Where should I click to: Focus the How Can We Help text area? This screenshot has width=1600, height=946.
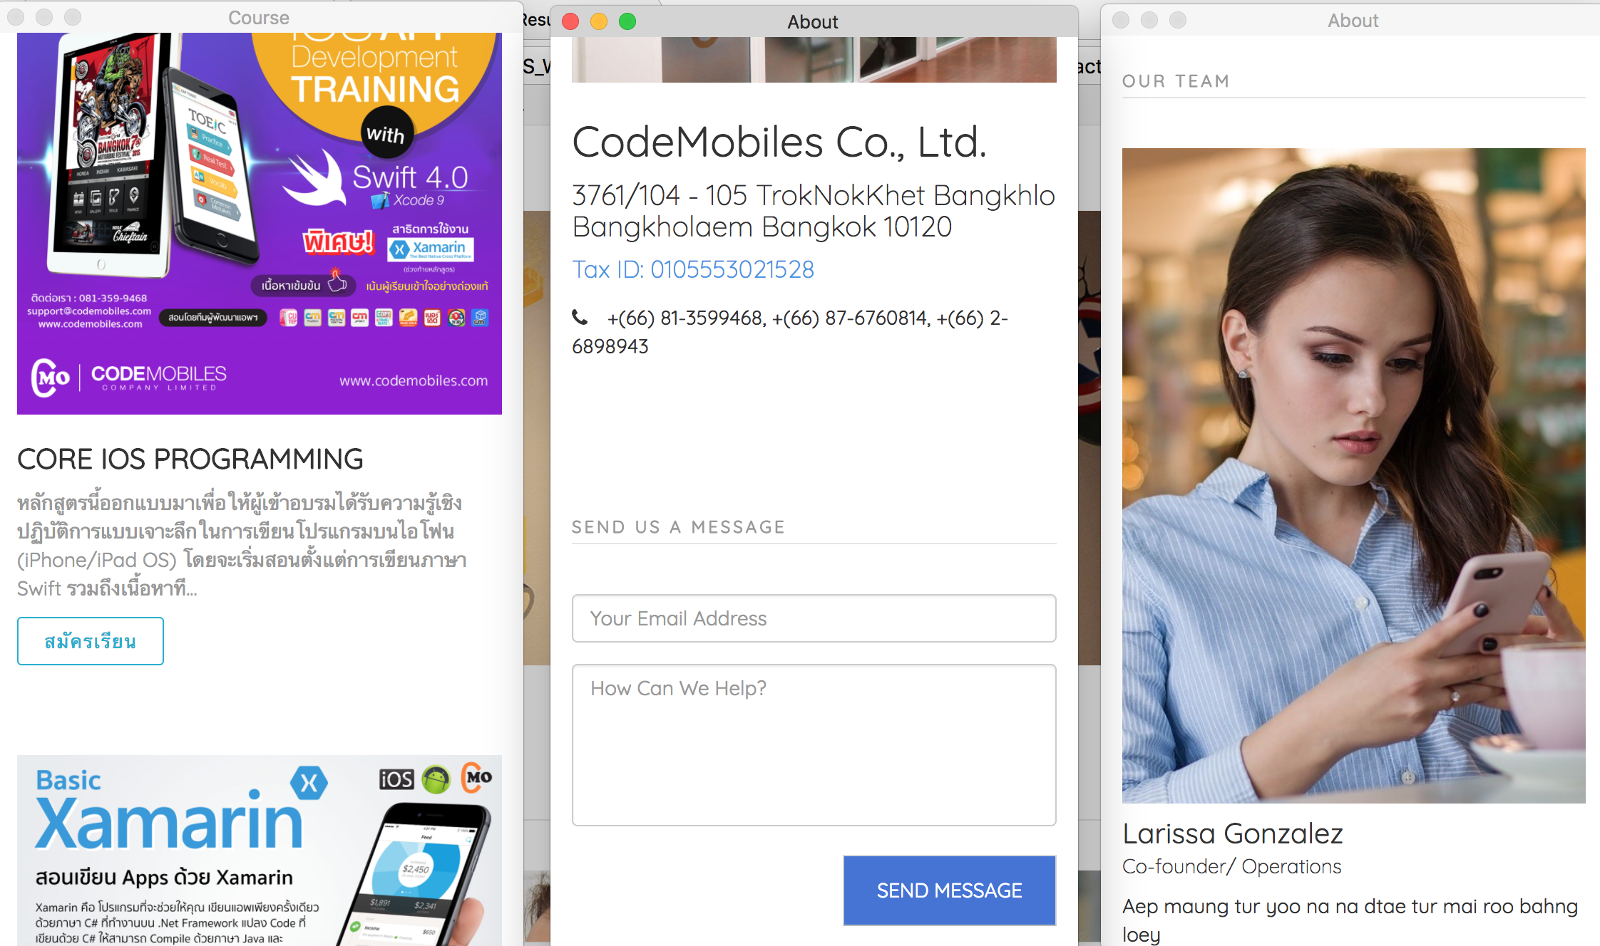click(814, 745)
